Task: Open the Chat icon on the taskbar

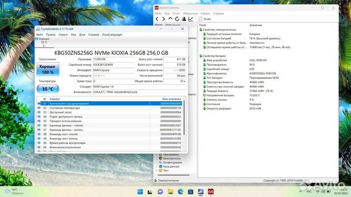Action: coord(160,192)
